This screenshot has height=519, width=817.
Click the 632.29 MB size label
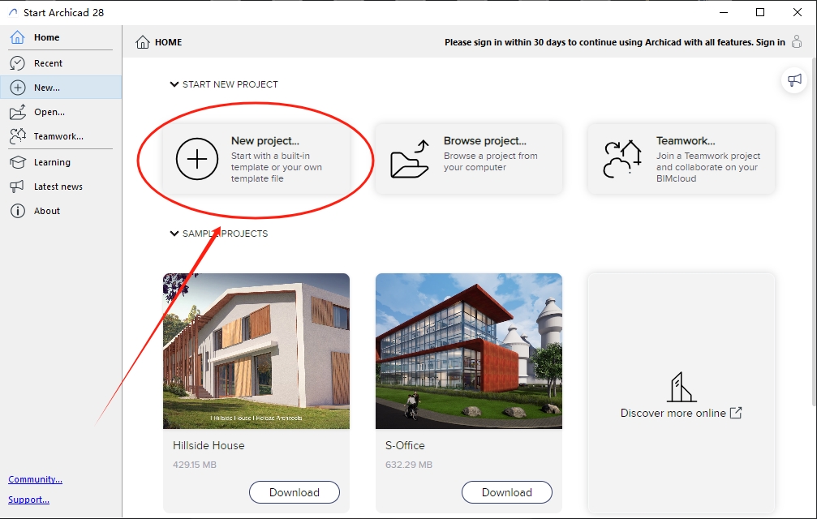(409, 465)
